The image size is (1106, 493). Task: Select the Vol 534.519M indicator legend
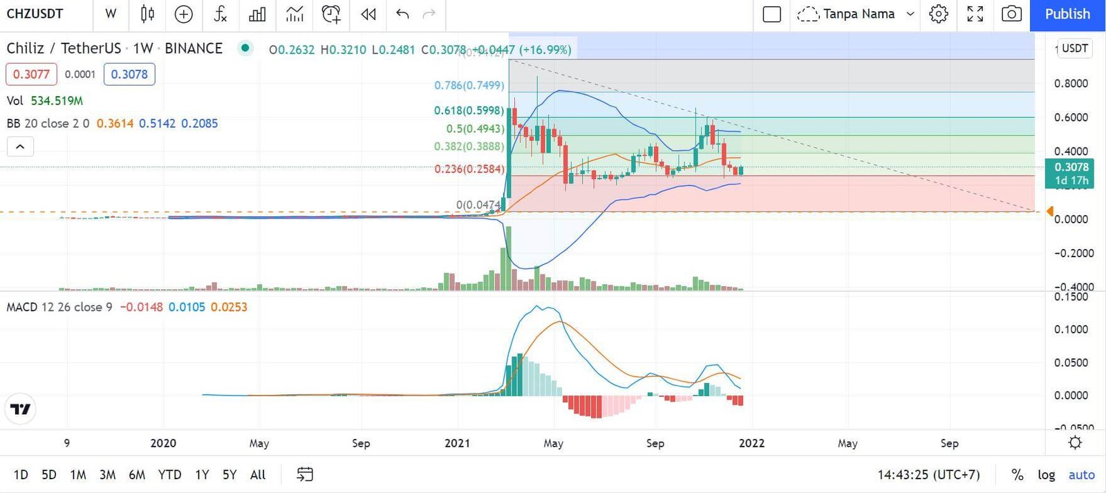44,101
